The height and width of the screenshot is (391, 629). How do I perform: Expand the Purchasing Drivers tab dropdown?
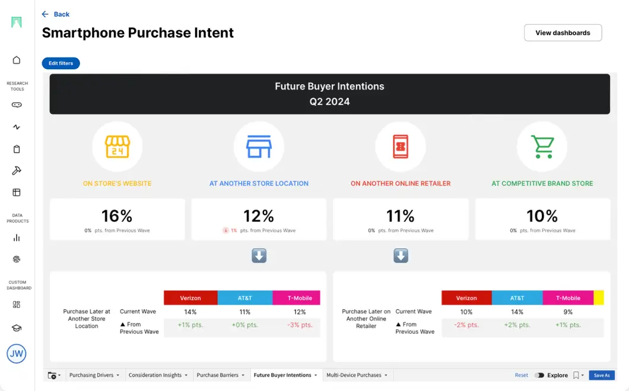(x=117, y=376)
